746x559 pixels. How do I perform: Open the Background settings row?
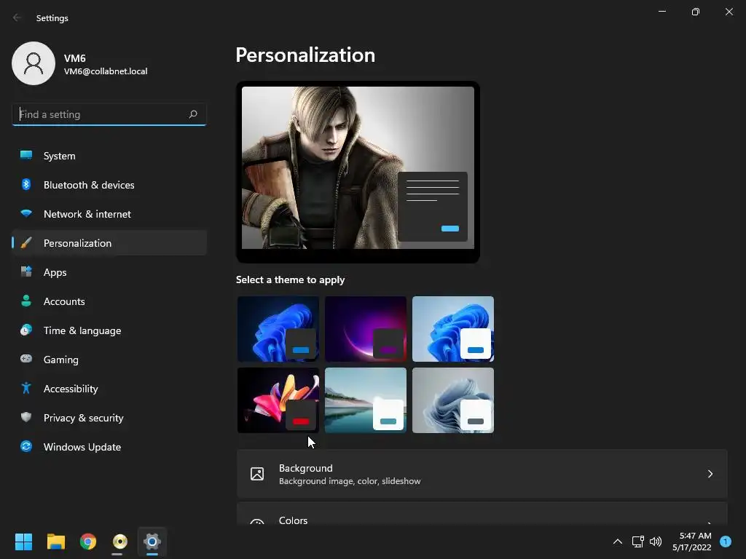tap(482, 474)
